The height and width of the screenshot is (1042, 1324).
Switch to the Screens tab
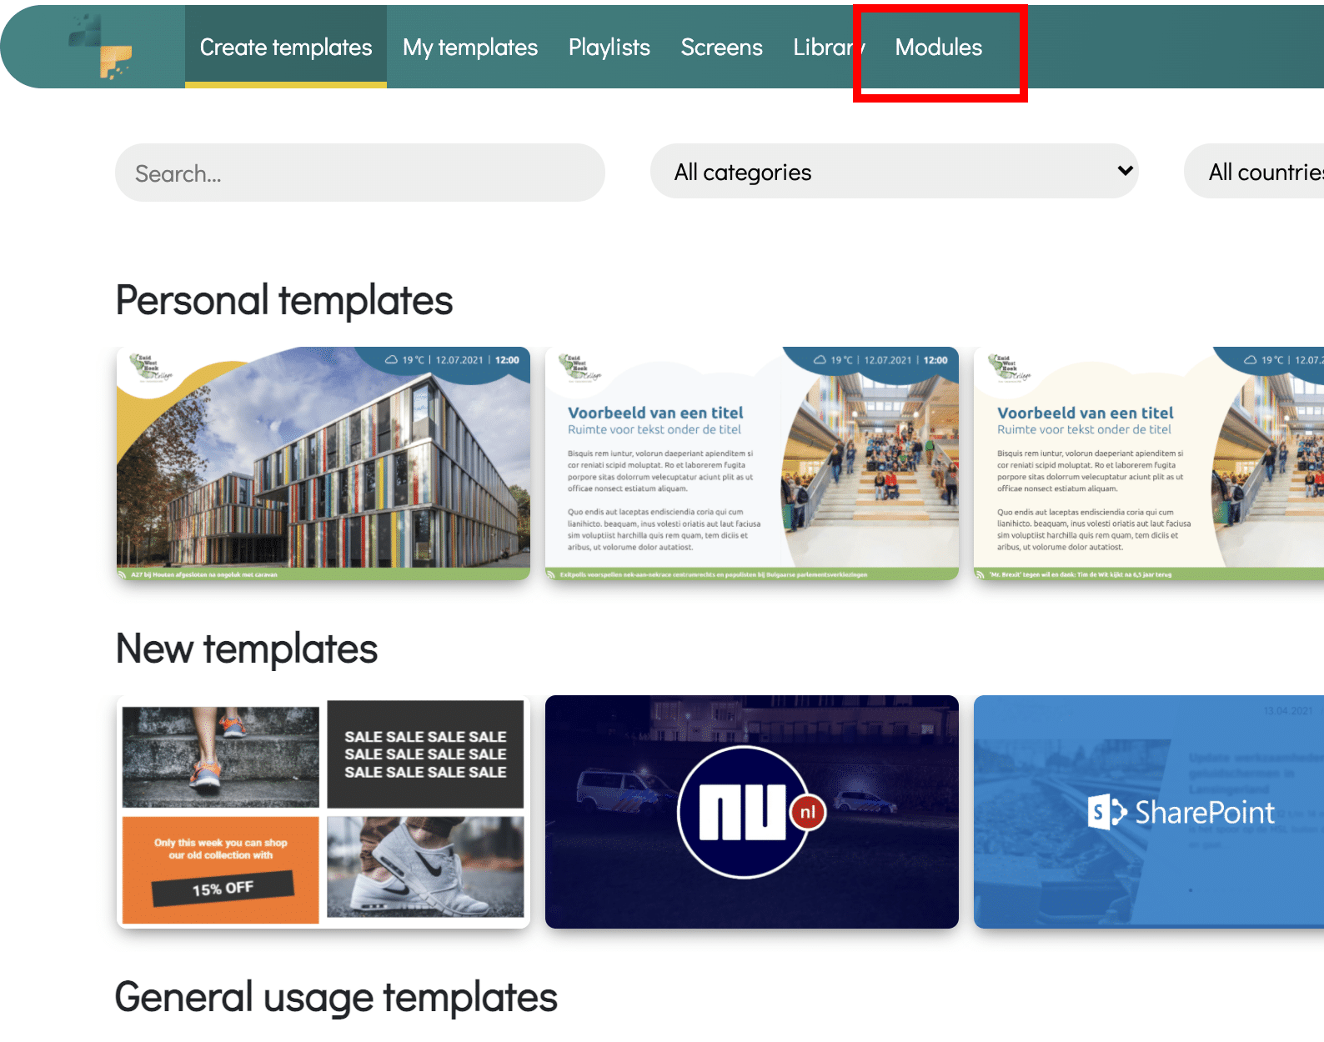click(x=721, y=48)
